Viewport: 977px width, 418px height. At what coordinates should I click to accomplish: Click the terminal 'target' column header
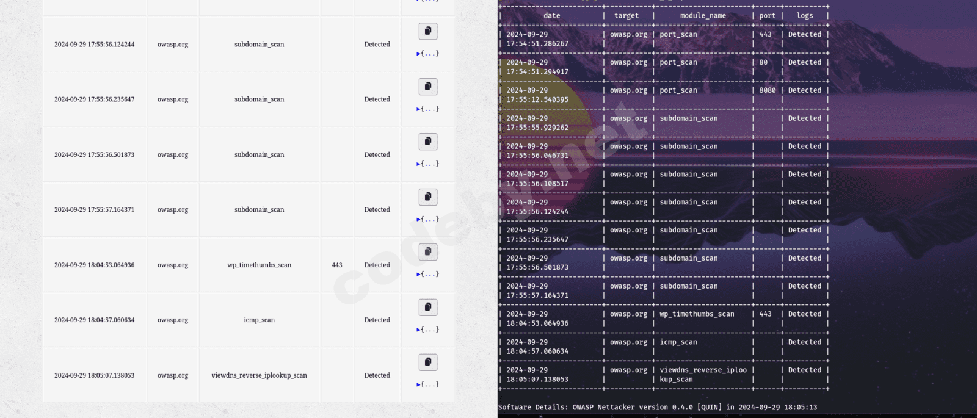pyautogui.click(x=627, y=16)
